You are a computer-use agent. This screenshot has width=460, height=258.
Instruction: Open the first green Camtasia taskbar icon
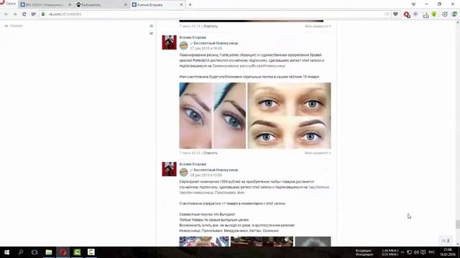click(77, 252)
